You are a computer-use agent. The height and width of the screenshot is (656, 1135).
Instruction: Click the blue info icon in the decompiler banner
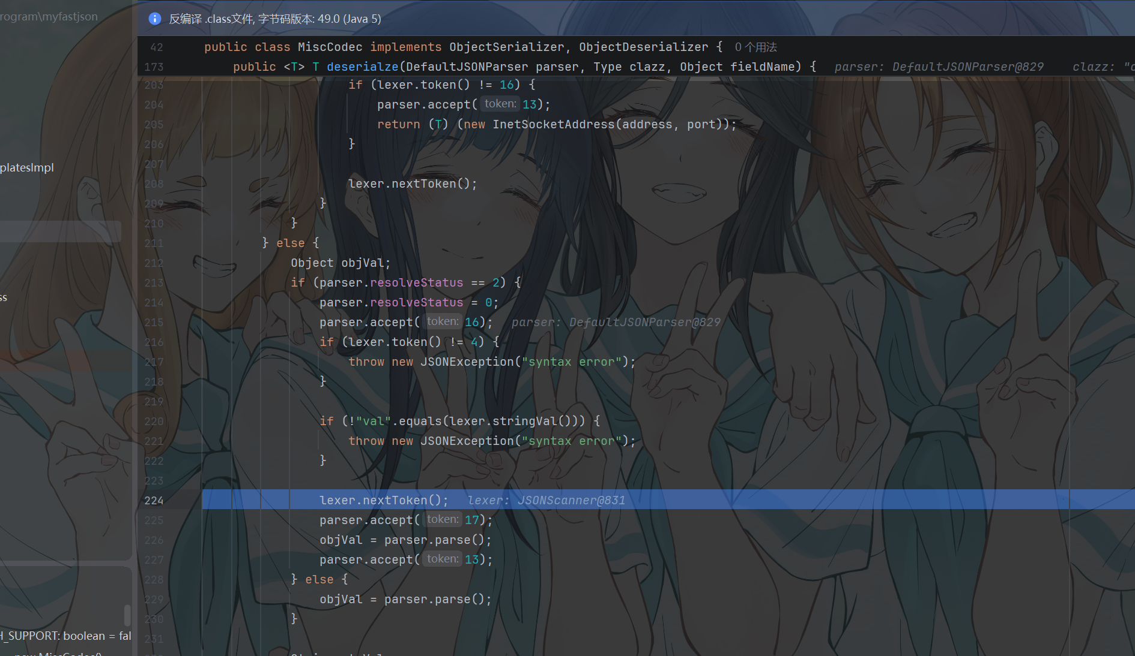[x=154, y=19]
